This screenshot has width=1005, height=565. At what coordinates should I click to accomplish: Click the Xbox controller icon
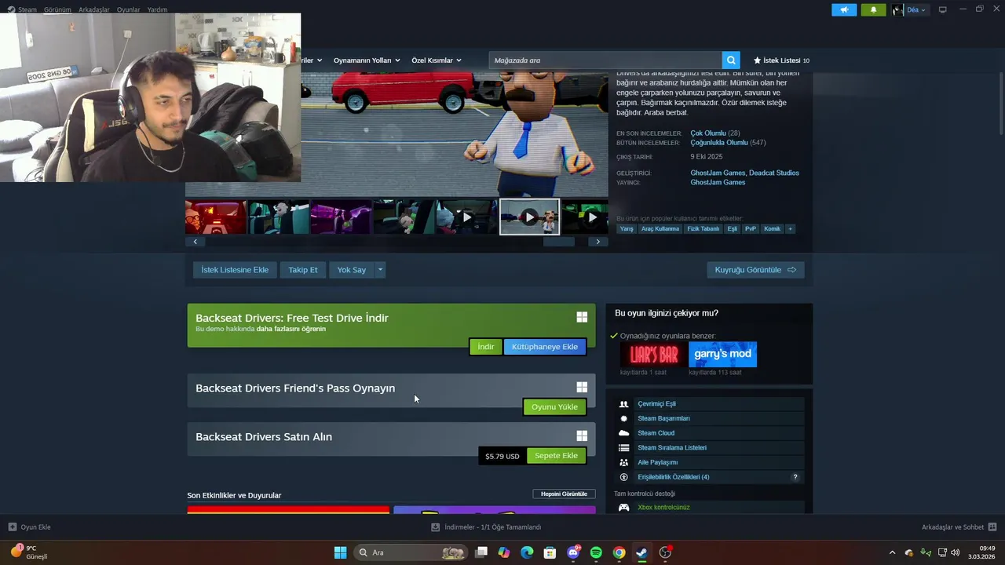(x=624, y=508)
